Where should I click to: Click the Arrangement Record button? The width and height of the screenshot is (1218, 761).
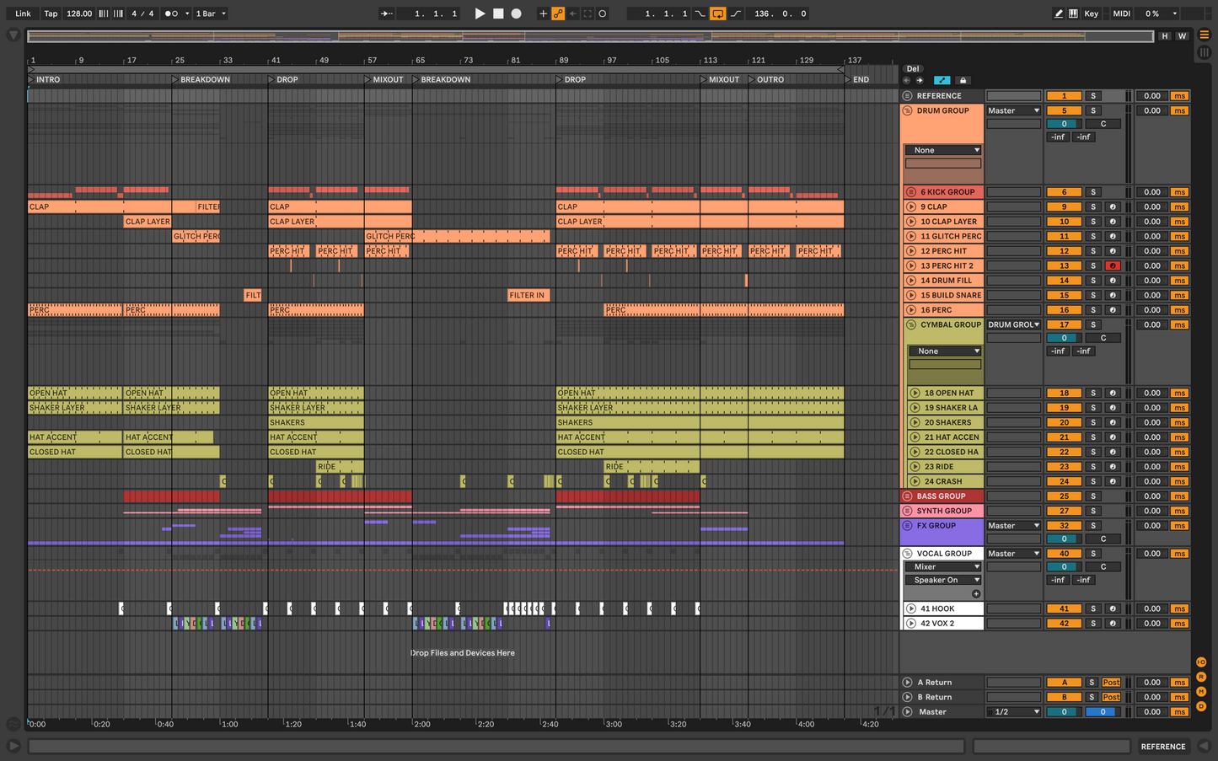click(517, 13)
